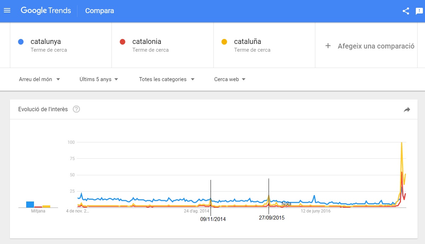Click the blue Mitjana average bar
Image resolution: width=425 pixels, height=244 pixels.
(x=29, y=204)
